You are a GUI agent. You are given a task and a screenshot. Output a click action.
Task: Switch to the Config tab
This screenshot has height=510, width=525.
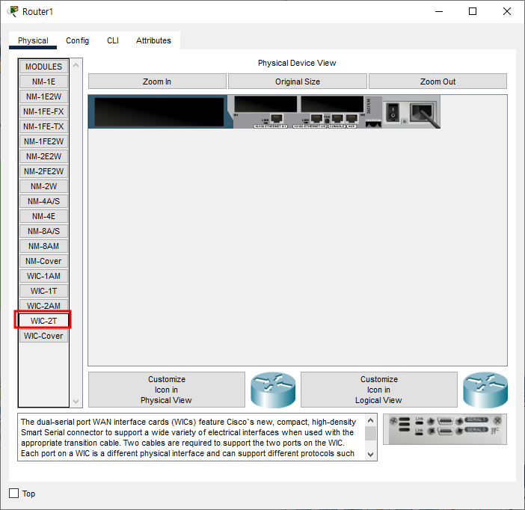click(x=77, y=40)
